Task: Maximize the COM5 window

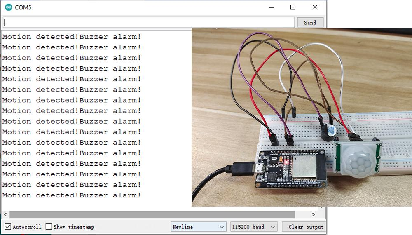Action: tap(293, 7)
